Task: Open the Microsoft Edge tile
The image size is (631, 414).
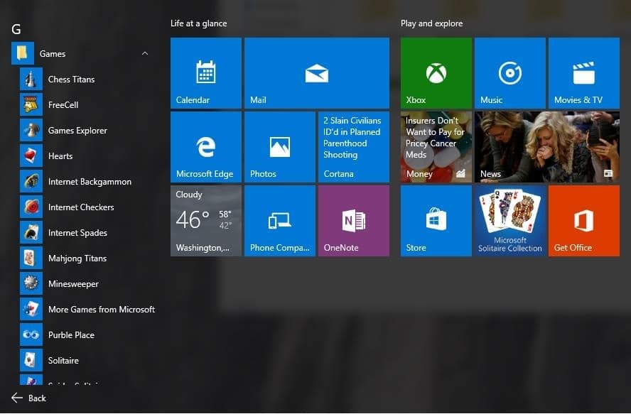Action: [205, 147]
